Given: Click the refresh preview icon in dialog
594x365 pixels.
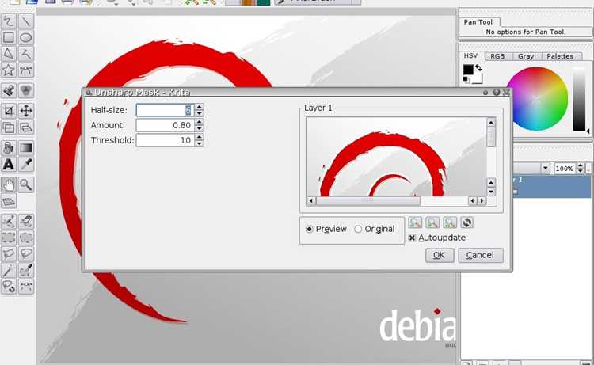Looking at the screenshot, I should (x=466, y=222).
